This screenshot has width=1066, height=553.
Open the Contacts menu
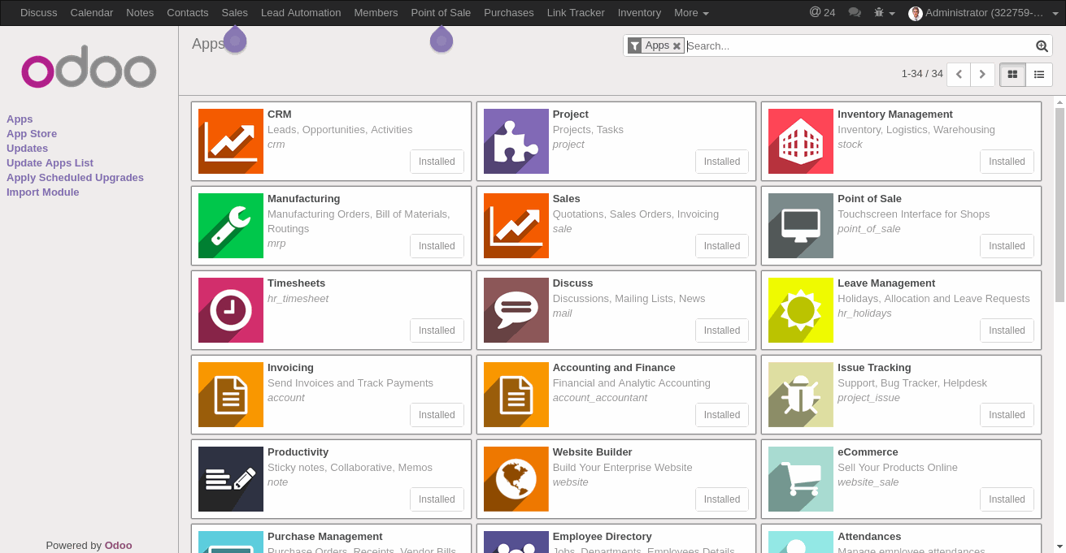pyautogui.click(x=188, y=13)
